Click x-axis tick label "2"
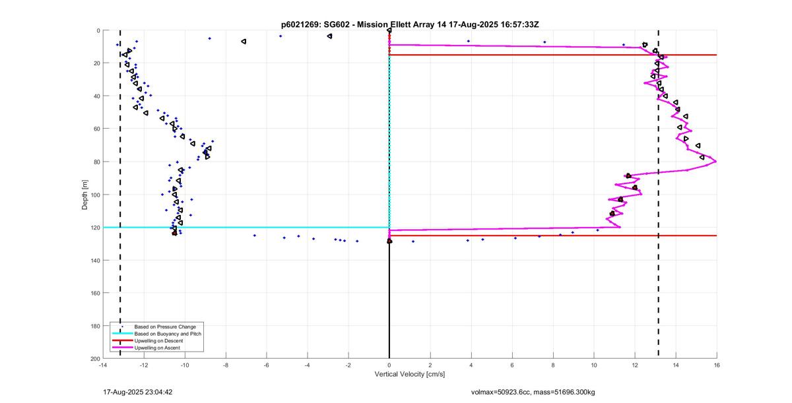This screenshot has height=403, width=792. coord(430,365)
